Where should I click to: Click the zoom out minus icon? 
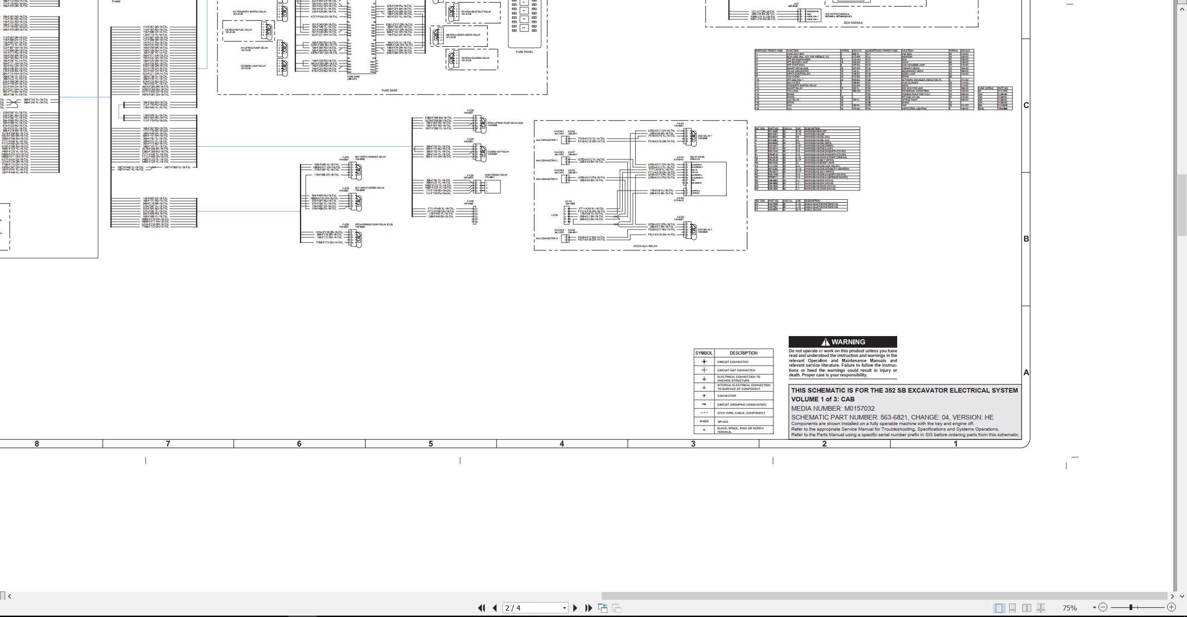[1103, 607]
